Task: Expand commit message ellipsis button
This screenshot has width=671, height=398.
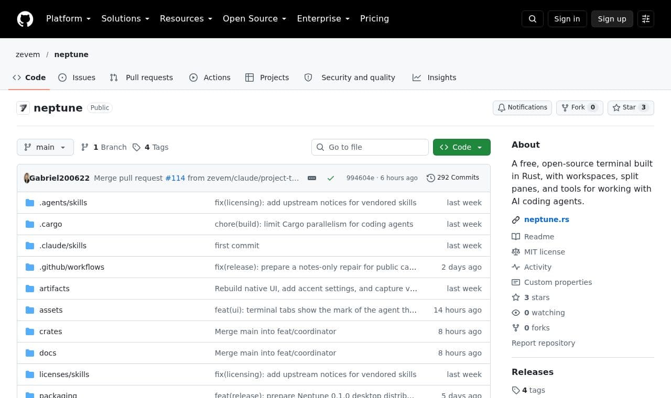Action: coord(312,178)
